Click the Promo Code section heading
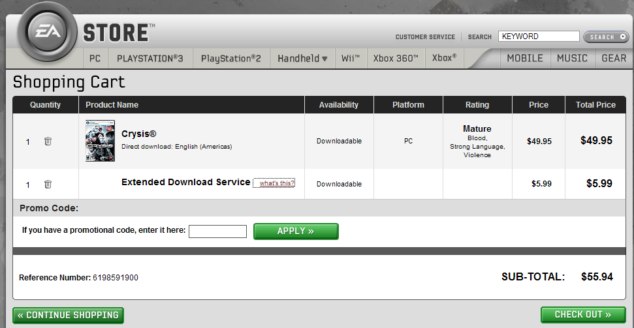The image size is (634, 328). (x=49, y=209)
